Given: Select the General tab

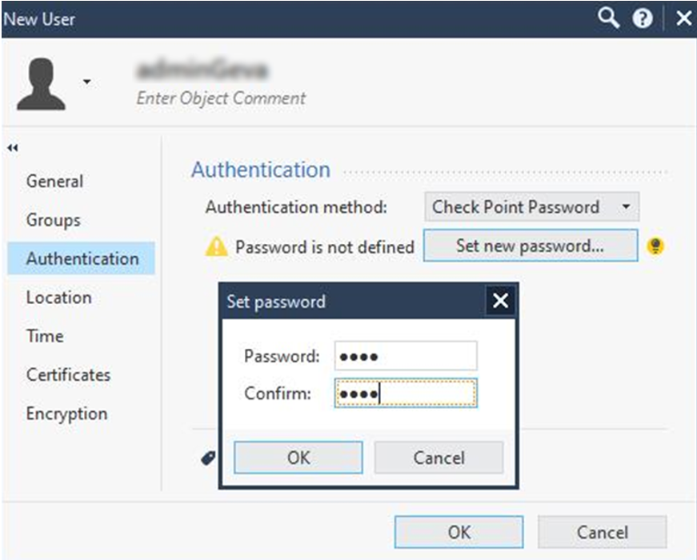Looking at the screenshot, I should (54, 182).
